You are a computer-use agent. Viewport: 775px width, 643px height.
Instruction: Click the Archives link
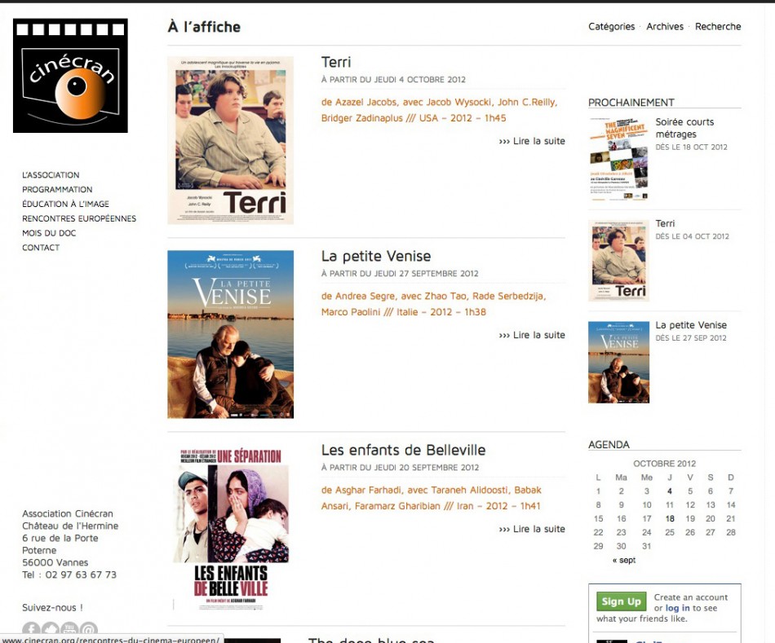(665, 27)
